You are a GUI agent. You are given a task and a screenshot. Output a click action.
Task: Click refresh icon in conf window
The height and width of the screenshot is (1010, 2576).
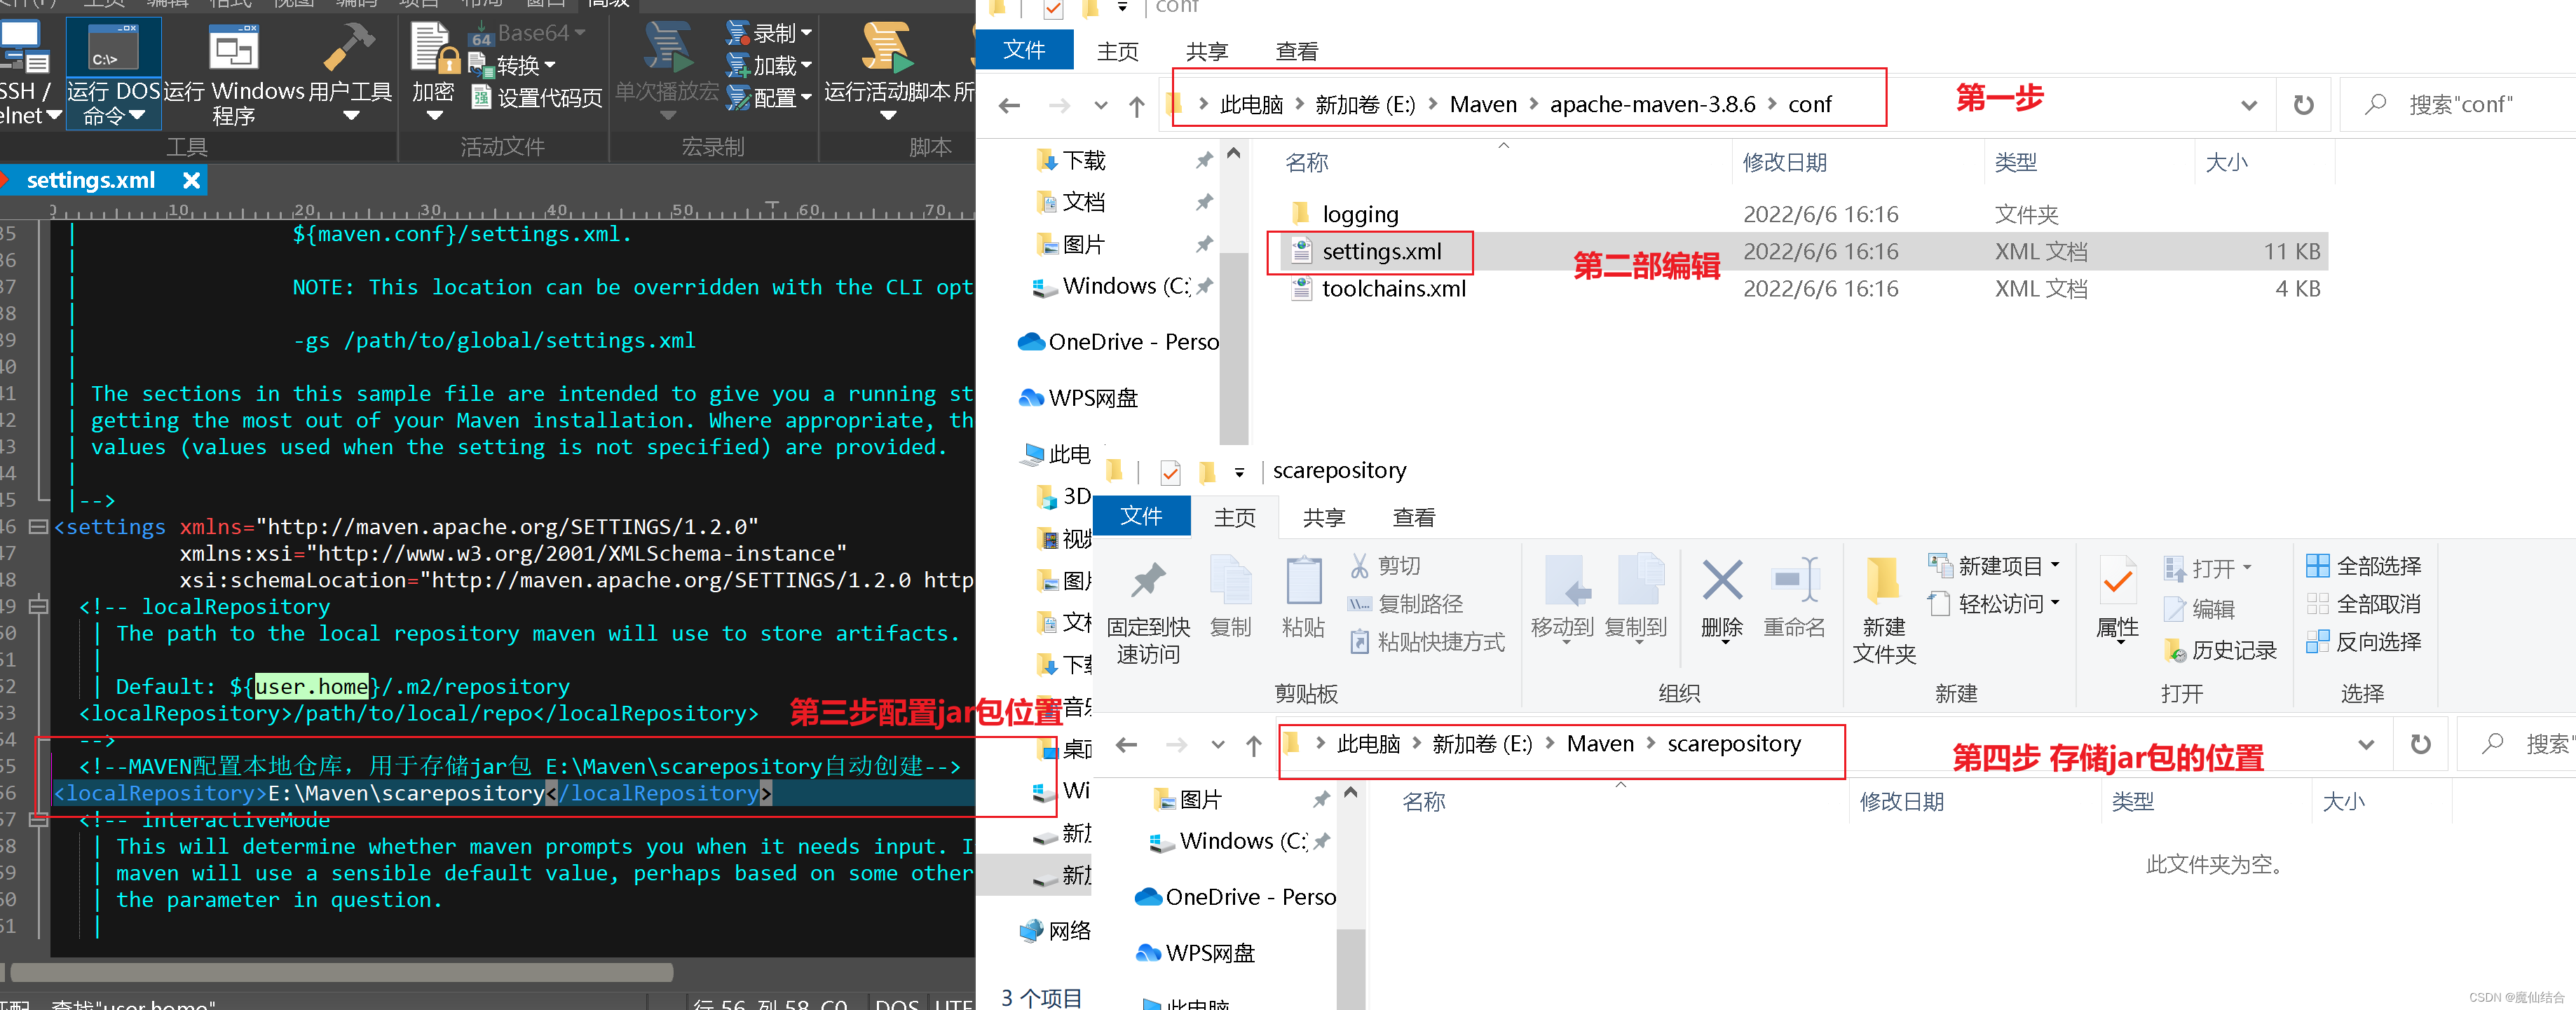(2303, 104)
